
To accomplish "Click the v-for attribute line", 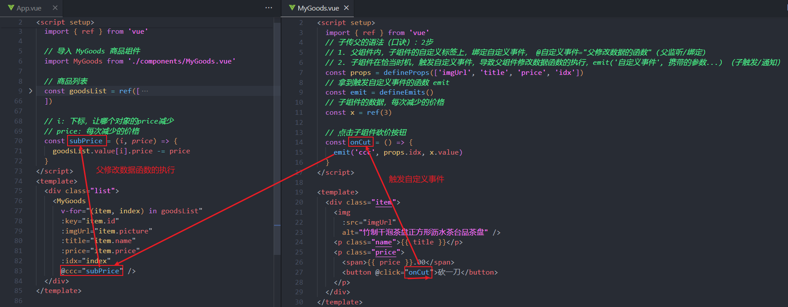I will (132, 211).
